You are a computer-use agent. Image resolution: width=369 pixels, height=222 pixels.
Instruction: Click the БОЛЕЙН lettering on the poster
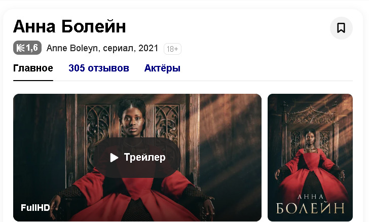click(x=310, y=208)
